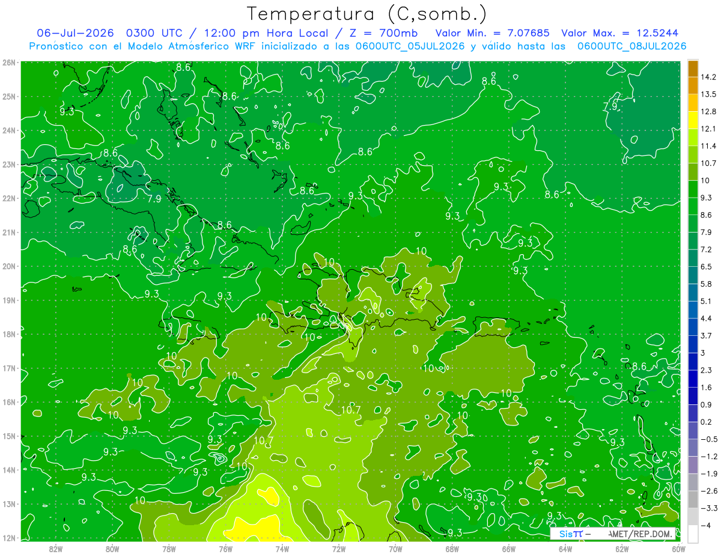Click the "14N" latitude axis label
Viewport: 721px width, 557px height.
tap(8, 470)
